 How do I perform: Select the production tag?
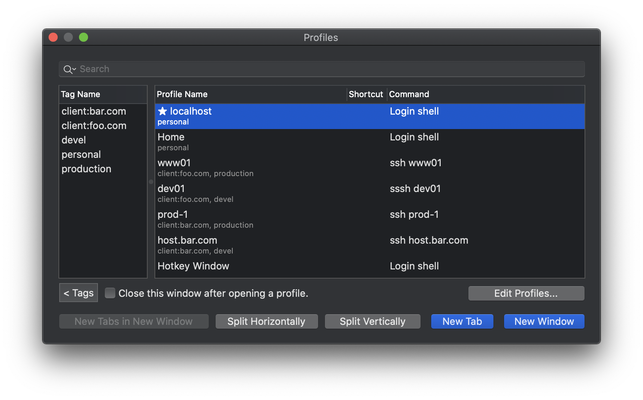87,169
